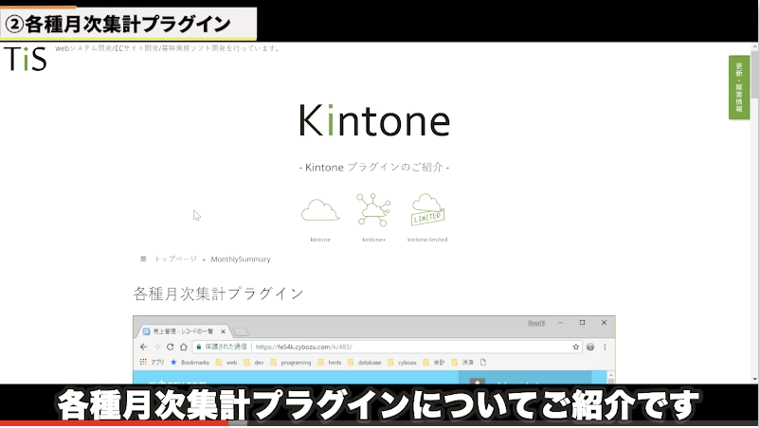
Task: Click the kintone cloud icon
Action: click(x=320, y=210)
